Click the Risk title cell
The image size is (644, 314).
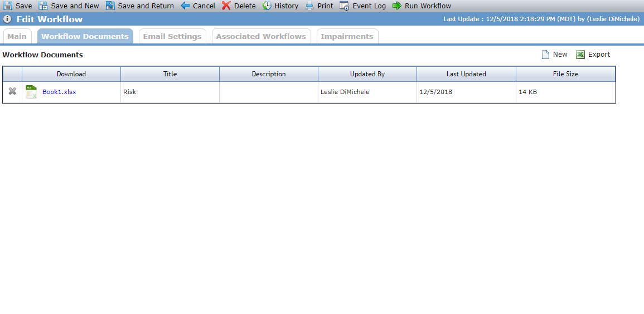click(170, 92)
